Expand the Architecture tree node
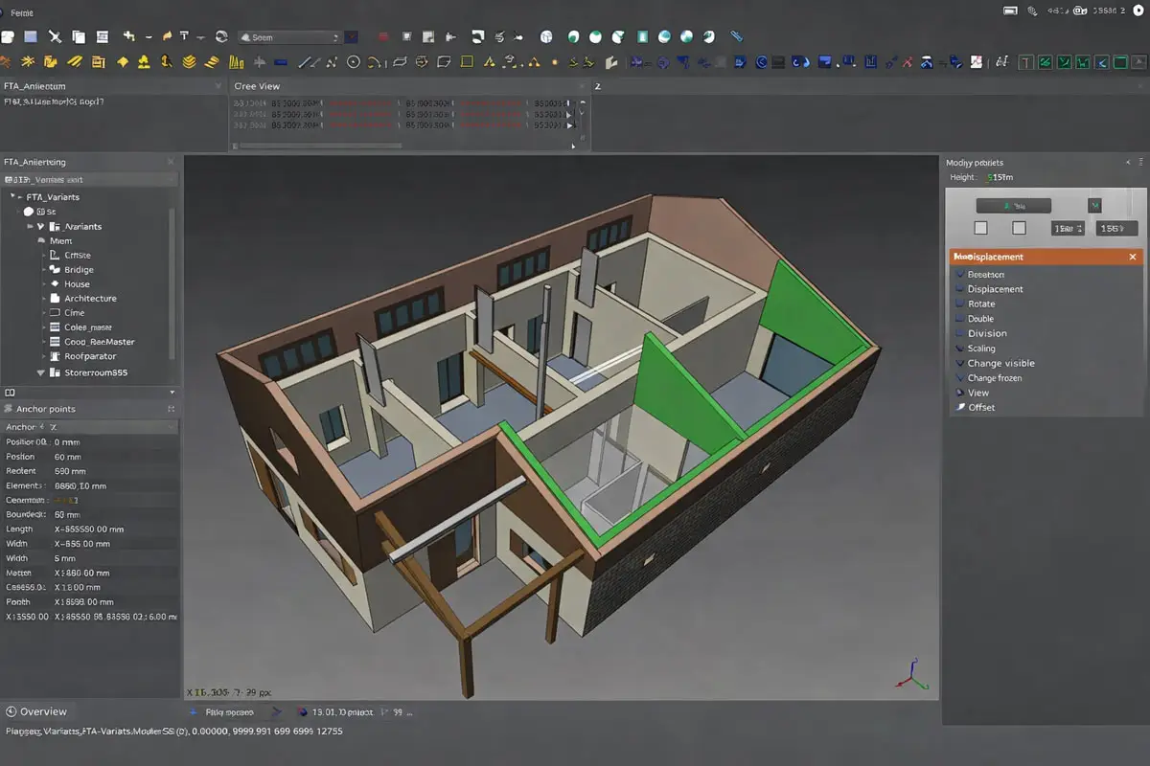 tap(44, 299)
